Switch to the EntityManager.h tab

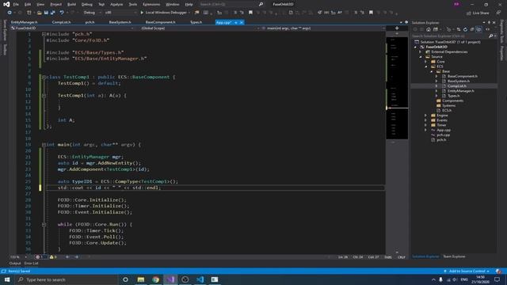[25, 22]
